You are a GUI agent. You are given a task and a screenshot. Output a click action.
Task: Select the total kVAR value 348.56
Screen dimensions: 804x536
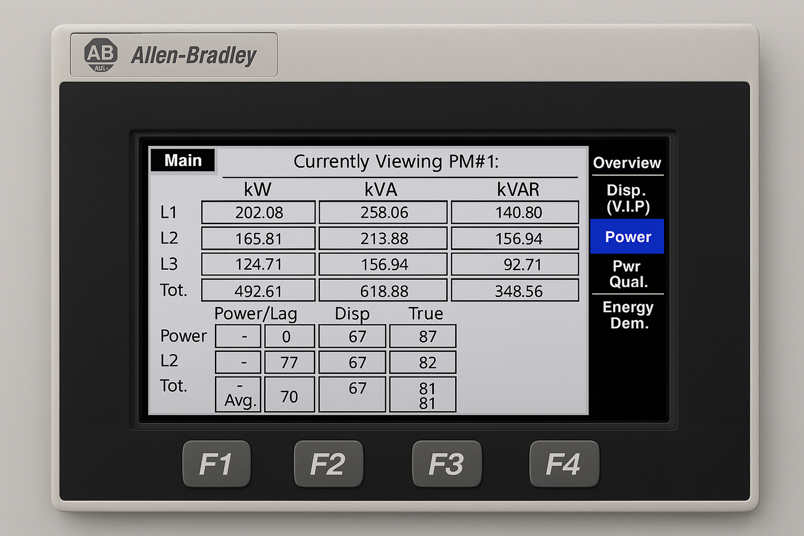(x=515, y=291)
